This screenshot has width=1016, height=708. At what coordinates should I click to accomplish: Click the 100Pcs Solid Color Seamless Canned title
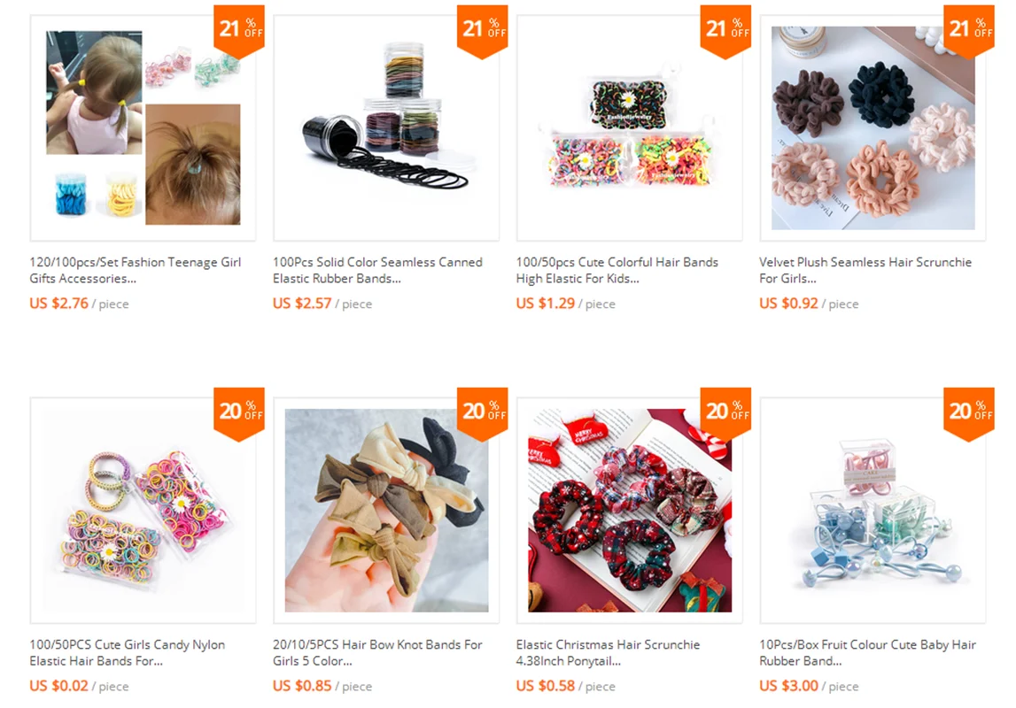point(377,271)
